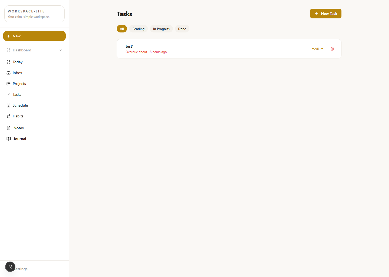
Task: Create a task with New Task button
Action: (326, 13)
